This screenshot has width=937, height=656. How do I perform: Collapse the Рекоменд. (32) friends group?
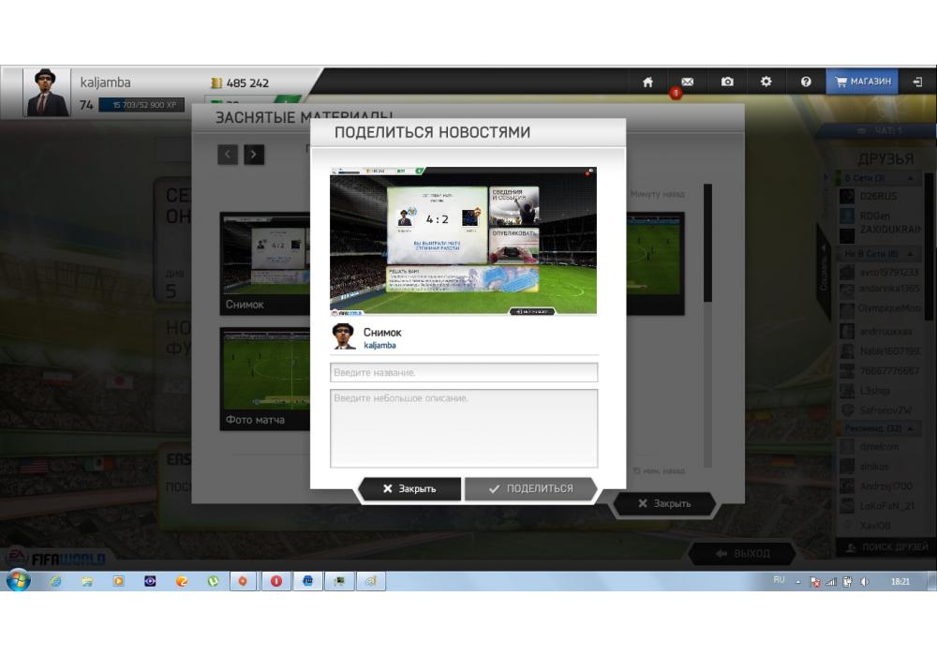[910, 428]
